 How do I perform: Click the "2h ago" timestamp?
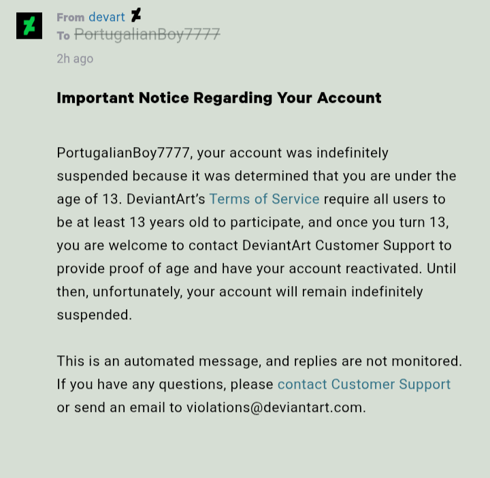pyautogui.click(x=75, y=59)
